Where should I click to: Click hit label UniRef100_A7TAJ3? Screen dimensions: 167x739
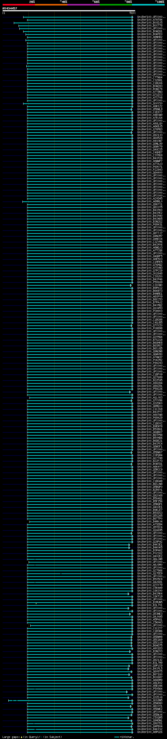150,164
